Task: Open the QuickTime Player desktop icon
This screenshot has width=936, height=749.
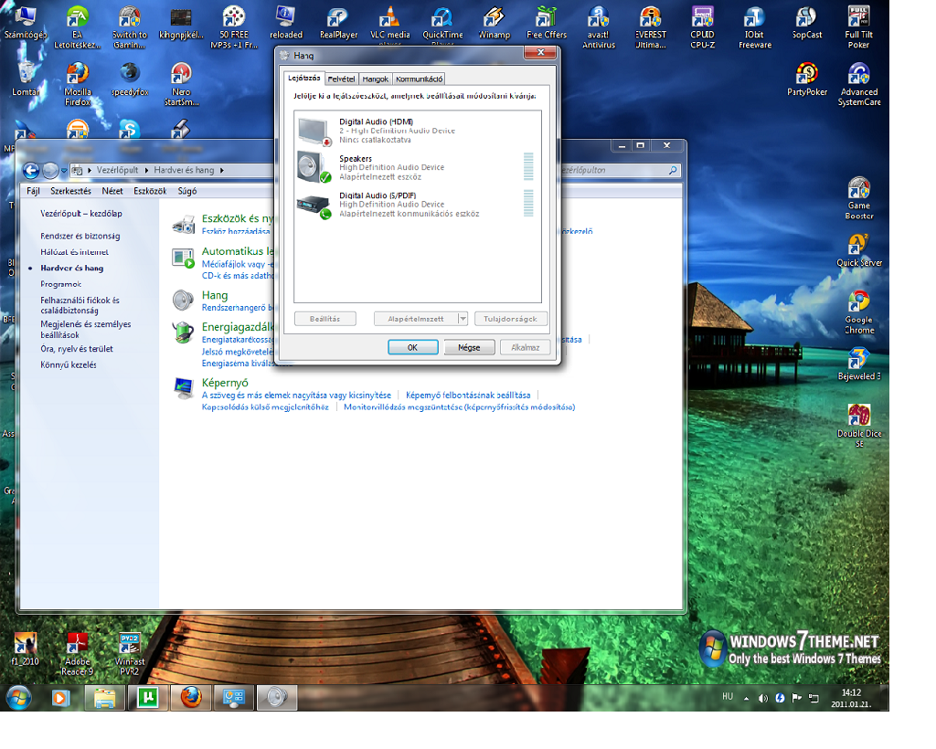Action: tap(442, 25)
